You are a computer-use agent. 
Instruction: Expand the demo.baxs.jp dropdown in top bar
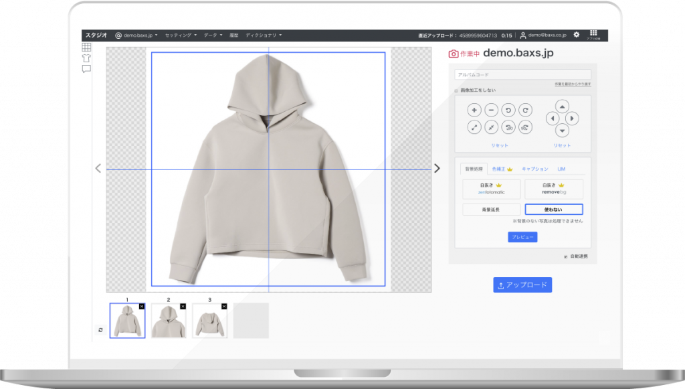pyautogui.click(x=136, y=35)
